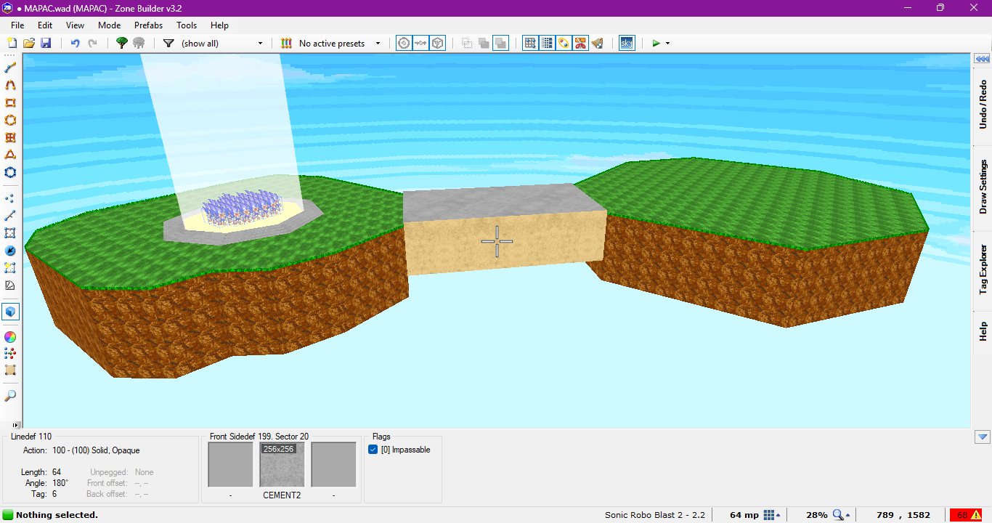
Task: Click the gray tree icon
Action: click(138, 44)
